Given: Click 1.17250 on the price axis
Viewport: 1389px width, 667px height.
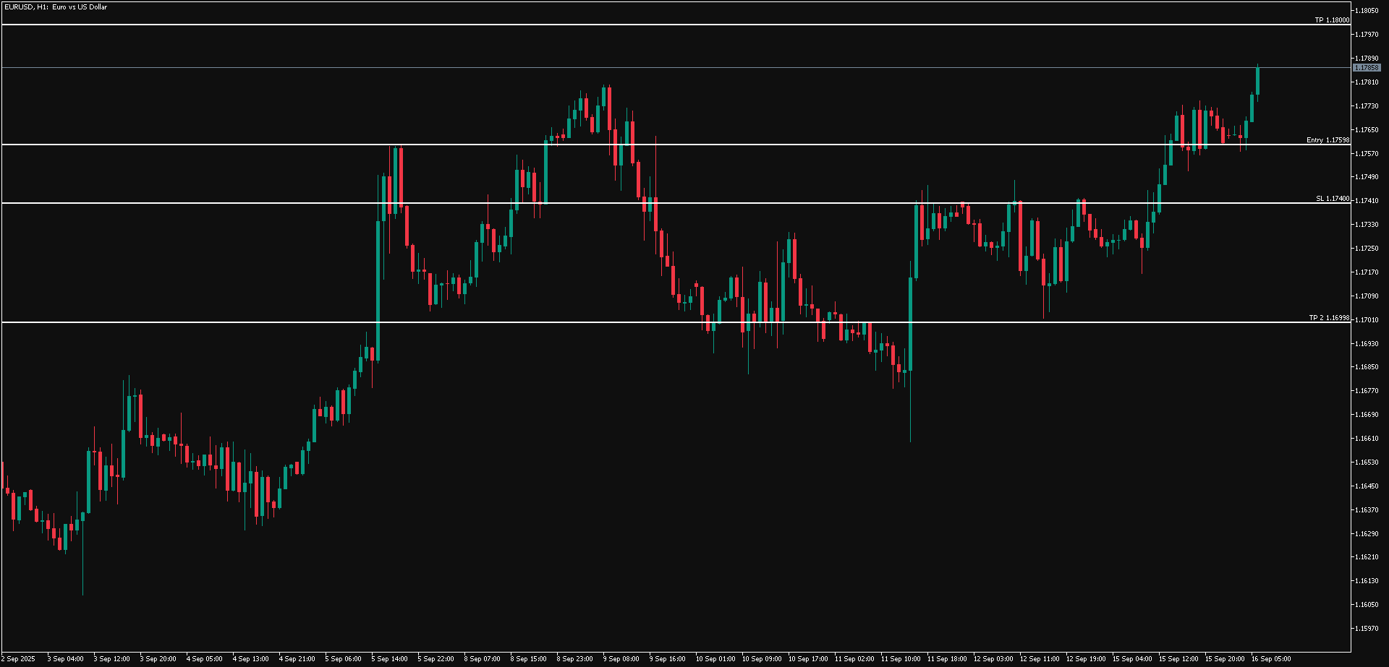Looking at the screenshot, I should 1366,249.
